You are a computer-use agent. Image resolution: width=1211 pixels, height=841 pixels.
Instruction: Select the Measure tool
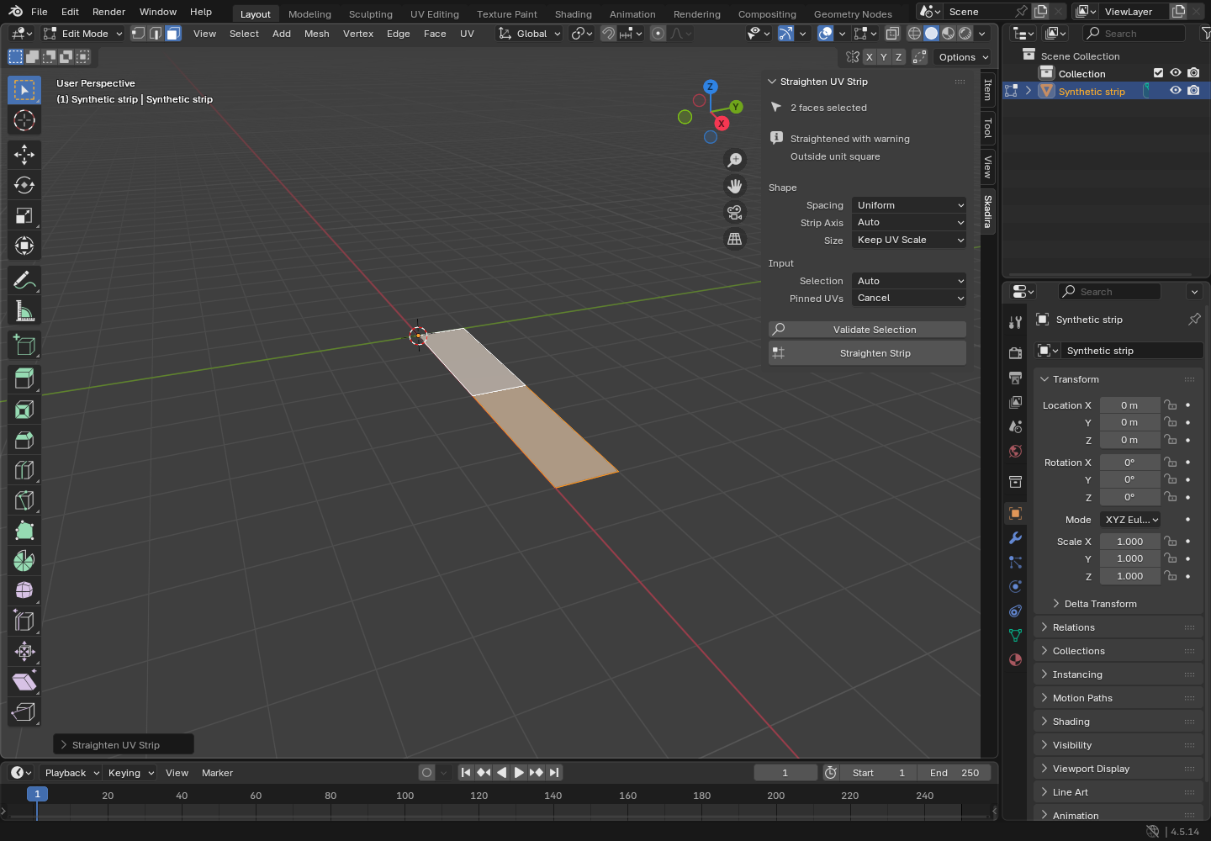pos(24,311)
